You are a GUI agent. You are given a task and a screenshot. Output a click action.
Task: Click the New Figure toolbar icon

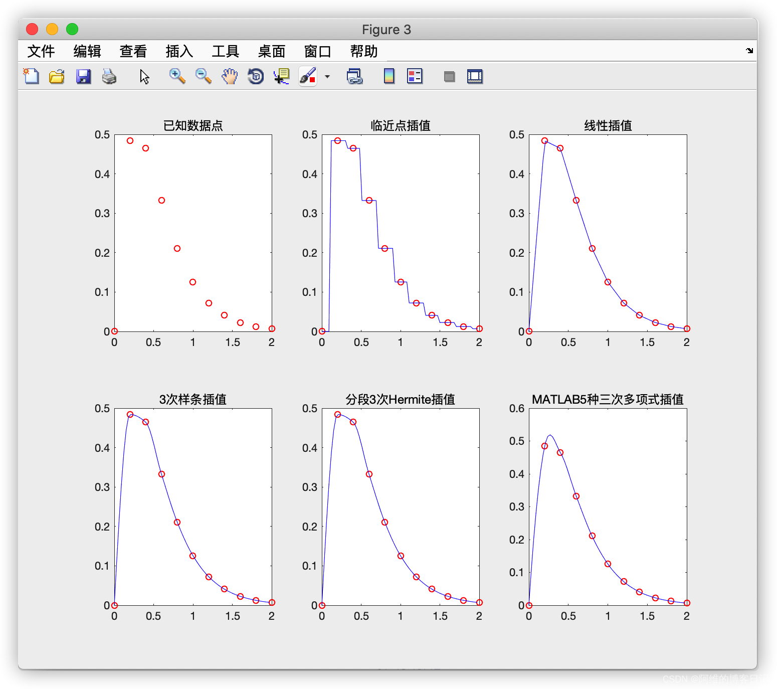tap(31, 76)
